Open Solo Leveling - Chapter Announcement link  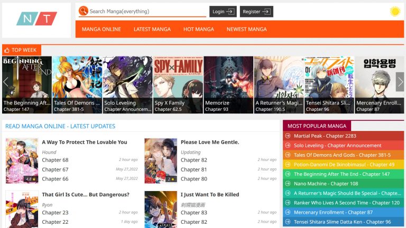tap(337, 146)
